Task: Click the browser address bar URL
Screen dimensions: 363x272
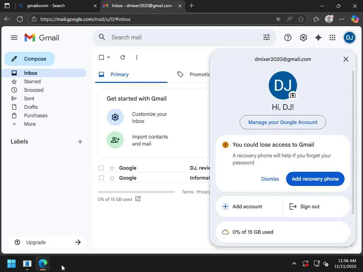Action: tap(85, 19)
